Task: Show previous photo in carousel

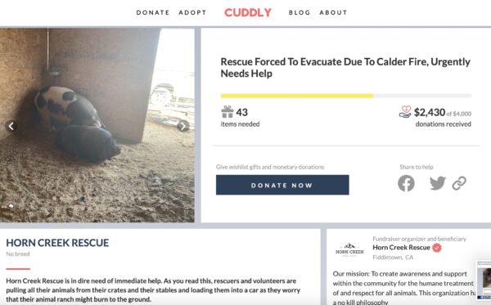Action: pyautogui.click(x=11, y=126)
